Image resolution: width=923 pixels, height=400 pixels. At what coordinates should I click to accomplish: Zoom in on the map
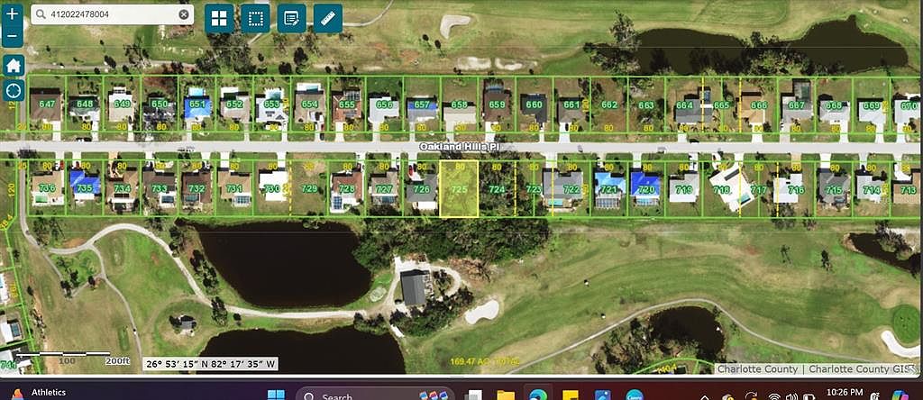(x=12, y=14)
